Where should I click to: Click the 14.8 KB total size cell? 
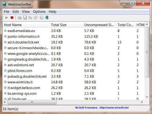(57, 82)
